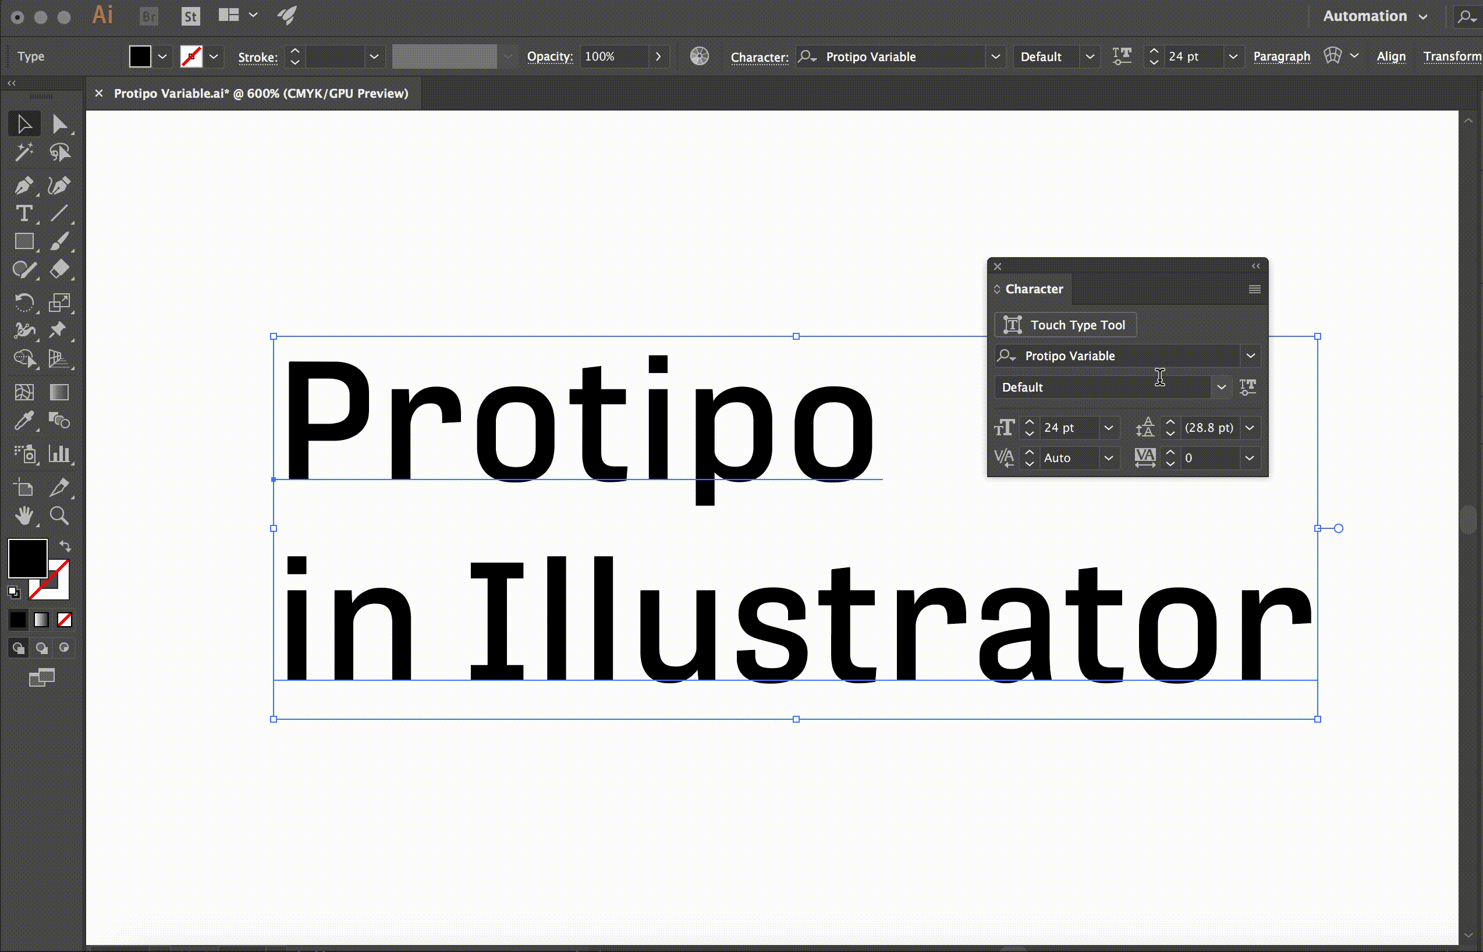Select the Zoom tool
Image resolution: width=1483 pixels, height=952 pixels.
pyautogui.click(x=59, y=516)
